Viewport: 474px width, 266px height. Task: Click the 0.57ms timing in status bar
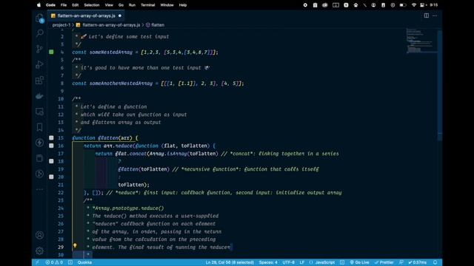(x=418, y=262)
